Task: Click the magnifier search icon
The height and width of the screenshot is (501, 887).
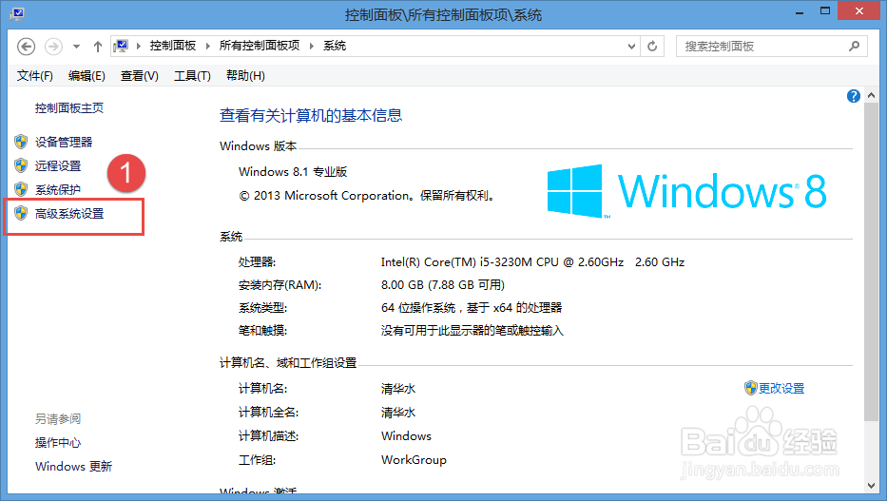Action: point(854,46)
